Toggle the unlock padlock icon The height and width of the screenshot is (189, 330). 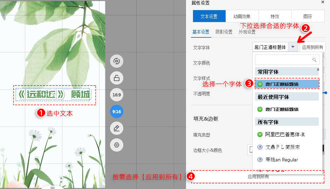click(x=117, y=78)
